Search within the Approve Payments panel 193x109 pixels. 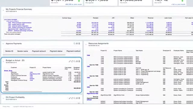tap(74, 44)
